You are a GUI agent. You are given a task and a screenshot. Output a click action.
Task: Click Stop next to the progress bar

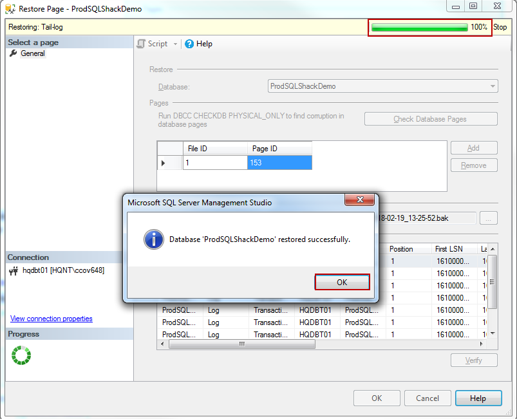tap(500, 28)
